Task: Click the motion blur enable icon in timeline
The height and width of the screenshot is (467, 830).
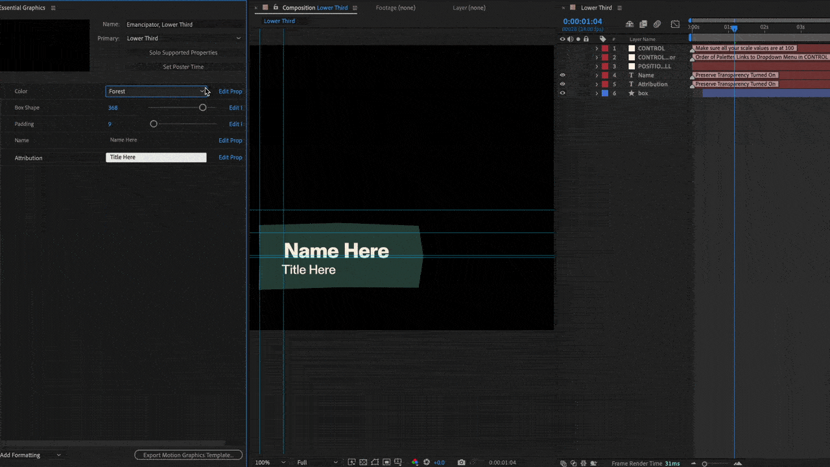Action: 657,25
